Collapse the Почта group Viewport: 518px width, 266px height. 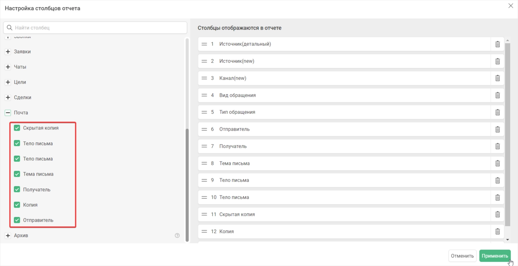[x=8, y=113]
